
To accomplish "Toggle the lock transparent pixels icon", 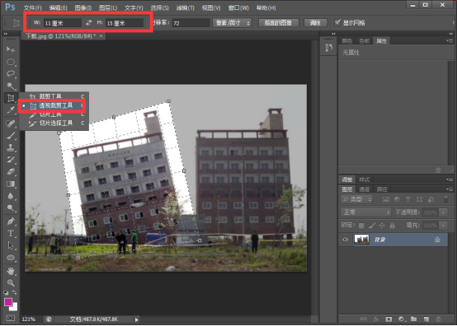I will coord(361,226).
